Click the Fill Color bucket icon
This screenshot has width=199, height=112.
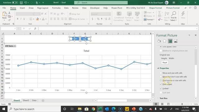(37, 19)
